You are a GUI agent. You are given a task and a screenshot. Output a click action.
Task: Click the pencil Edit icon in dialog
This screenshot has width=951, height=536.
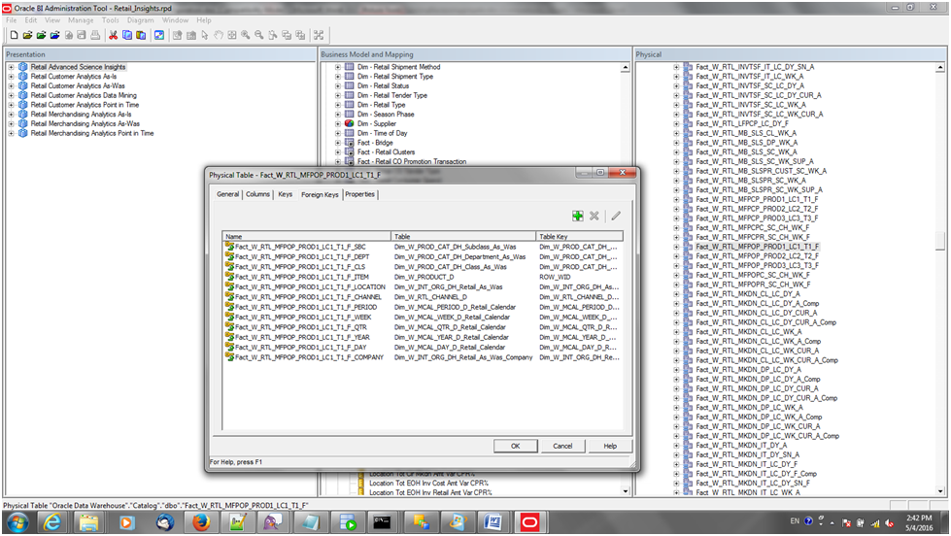(616, 216)
